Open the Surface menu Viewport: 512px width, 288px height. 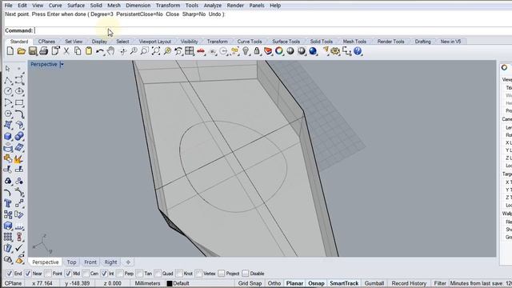(76, 6)
